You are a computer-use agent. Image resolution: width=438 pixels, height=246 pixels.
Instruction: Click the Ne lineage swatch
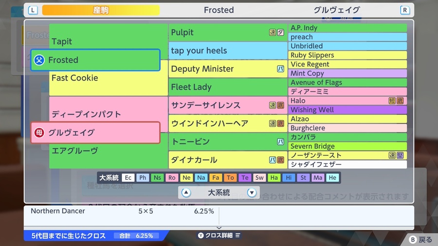coord(186,177)
